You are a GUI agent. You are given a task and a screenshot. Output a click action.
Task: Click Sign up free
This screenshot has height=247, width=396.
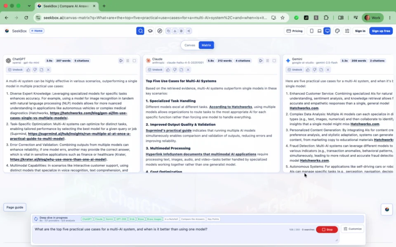click(x=381, y=31)
